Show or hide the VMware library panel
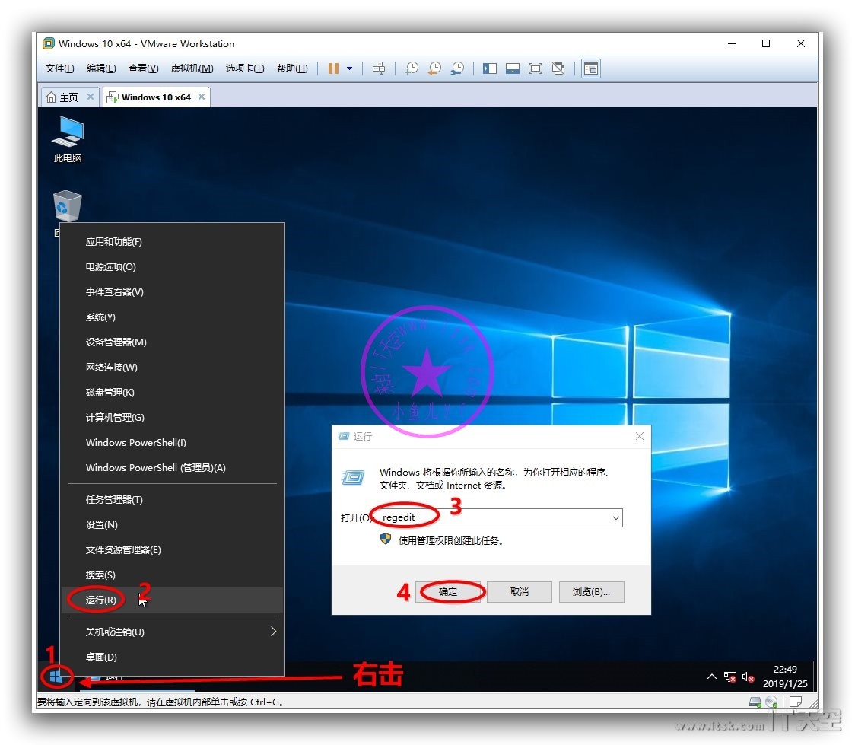The height and width of the screenshot is (745, 855). tap(490, 68)
